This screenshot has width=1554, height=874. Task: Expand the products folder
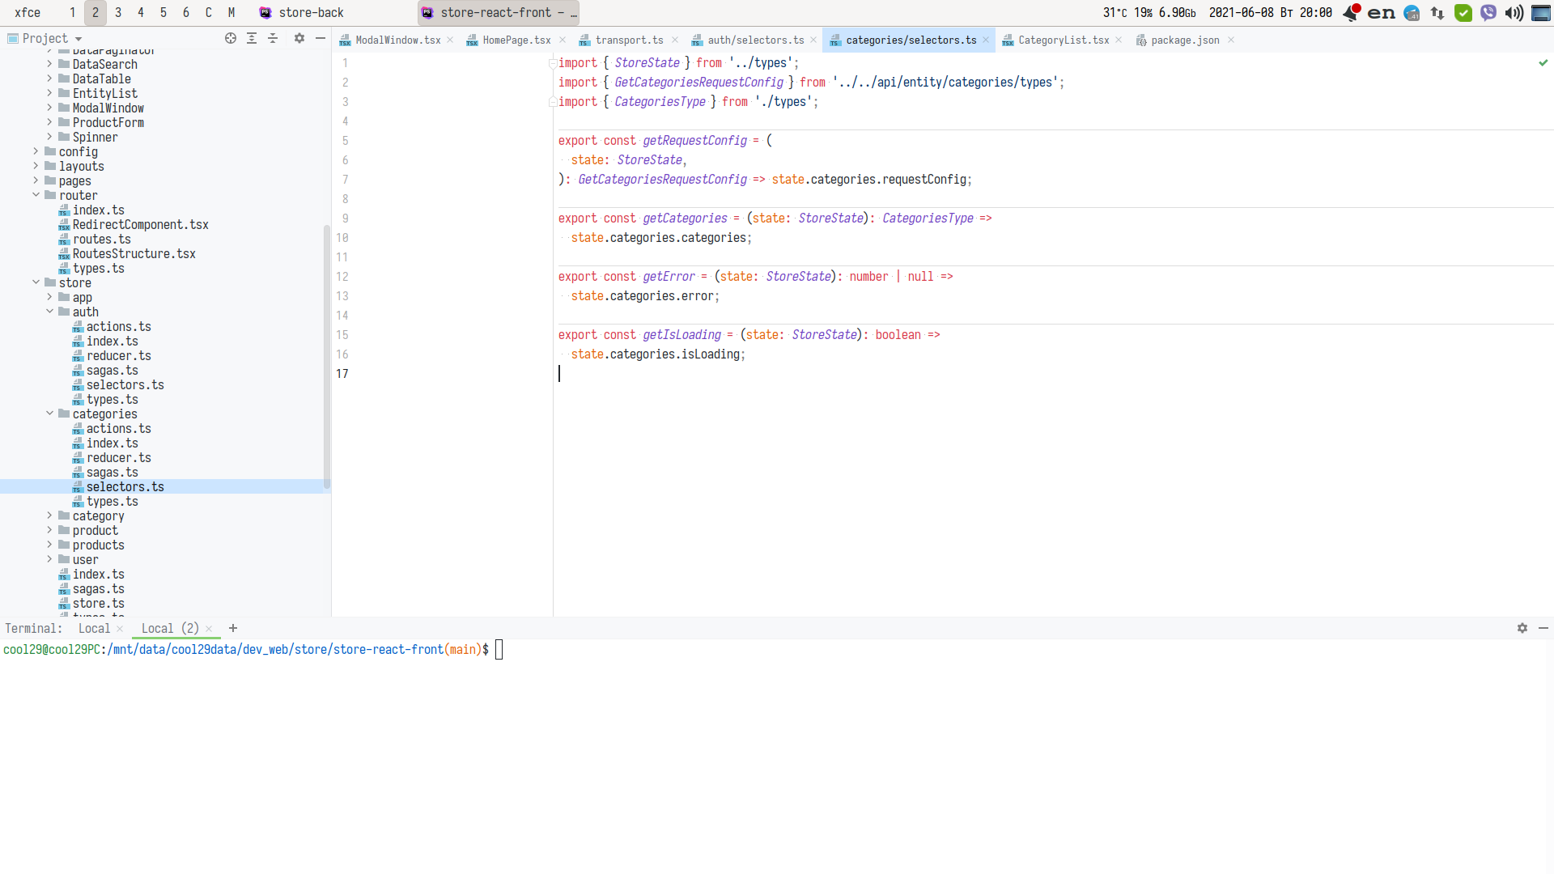49,545
